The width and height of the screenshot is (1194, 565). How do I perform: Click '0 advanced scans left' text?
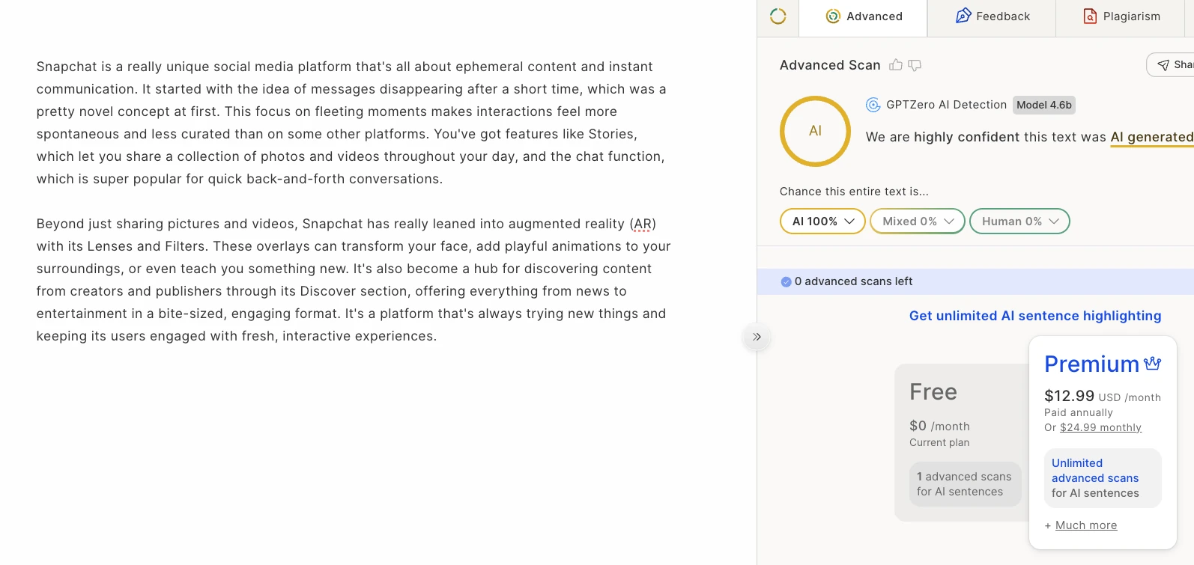coord(853,281)
